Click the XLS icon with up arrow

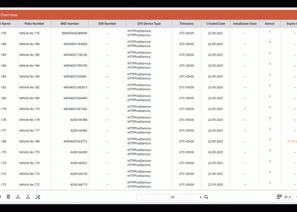click(28, 197)
